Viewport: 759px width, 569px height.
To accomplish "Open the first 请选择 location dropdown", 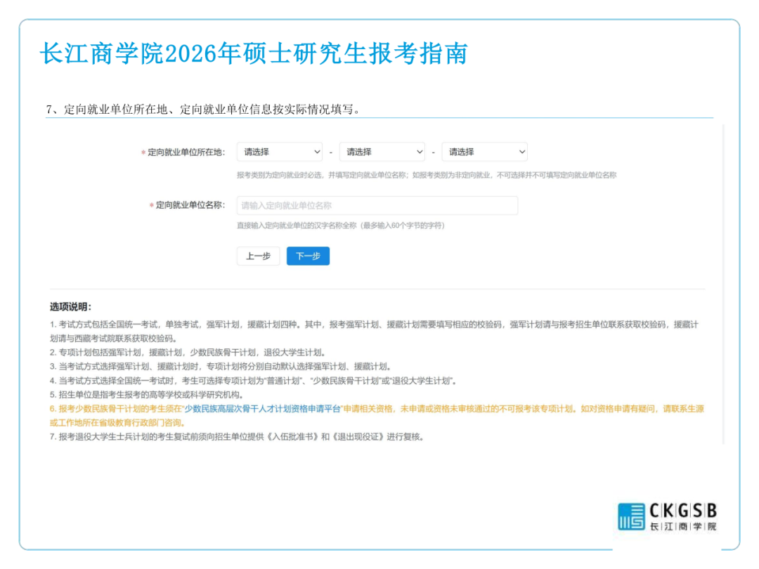I will click(279, 152).
